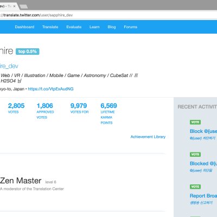Select Learn in the navigation bar
Image resolution: width=217 pixels, height=217 pixels.
[x=94, y=27]
